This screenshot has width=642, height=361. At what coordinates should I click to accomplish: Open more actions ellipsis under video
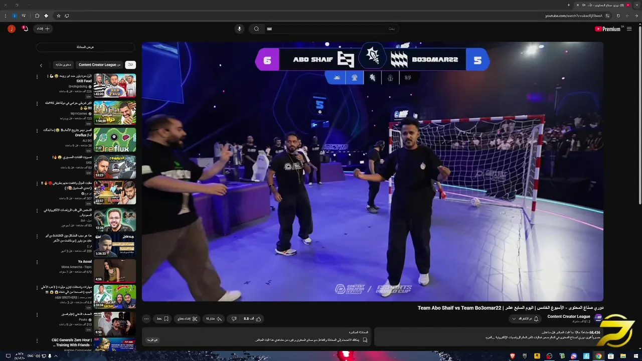(x=146, y=318)
